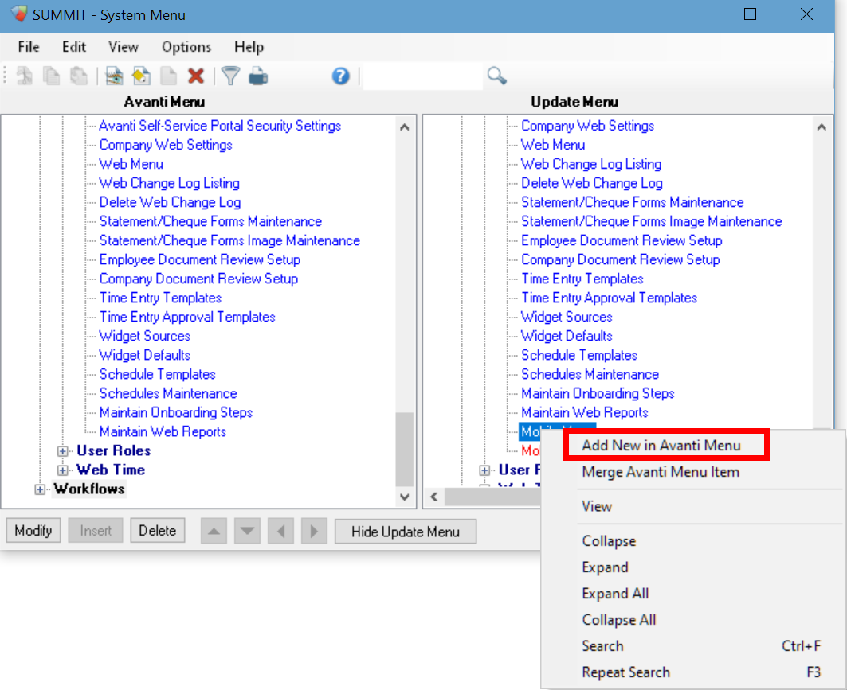Open the funnel filter tool
Image resolution: width=847 pixels, height=690 pixels.
[230, 76]
